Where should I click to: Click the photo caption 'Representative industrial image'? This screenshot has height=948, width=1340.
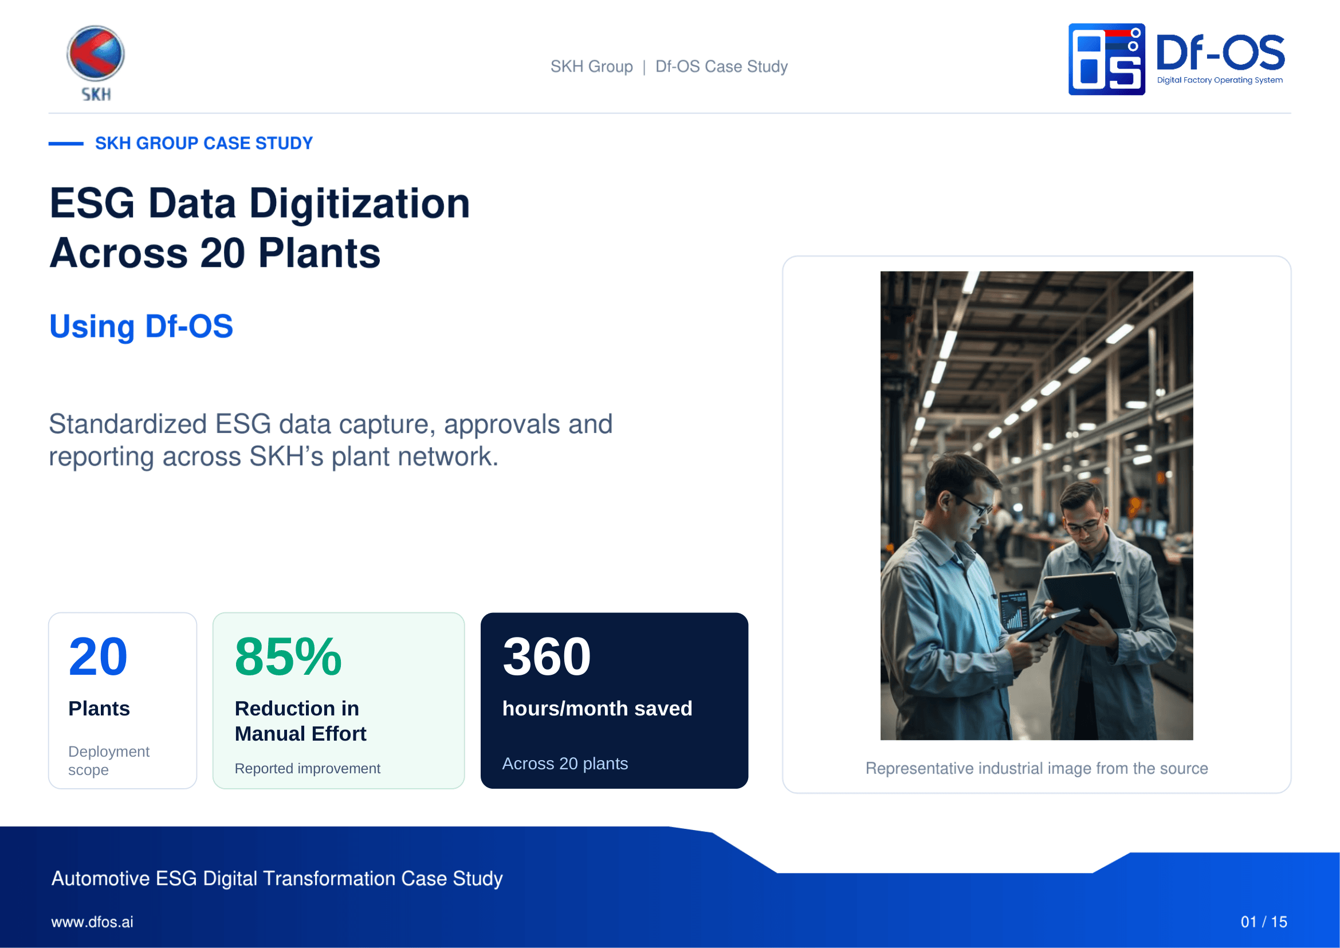pos(1036,768)
